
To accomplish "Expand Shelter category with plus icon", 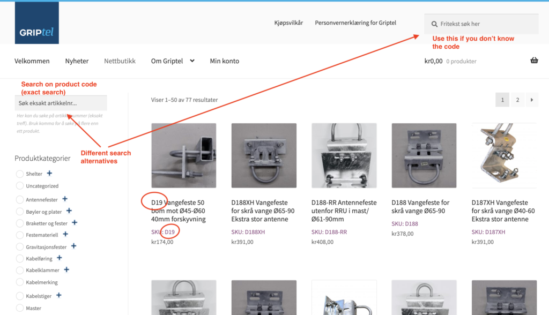I will click(x=49, y=173).
